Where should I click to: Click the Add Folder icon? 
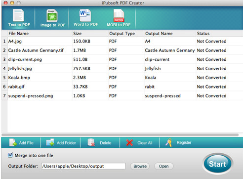tap(50, 142)
